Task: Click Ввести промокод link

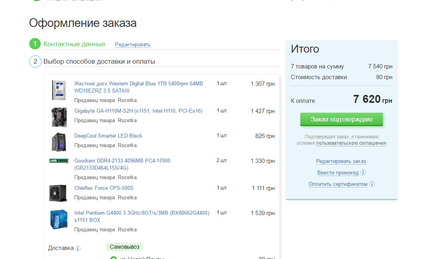Action: pyautogui.click(x=338, y=173)
